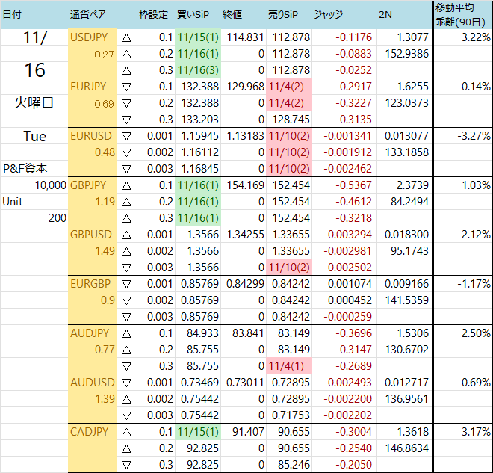Click the pink 11/4(1) sell SiP cell
Viewport: 493px width, 473px height.
tap(289, 366)
